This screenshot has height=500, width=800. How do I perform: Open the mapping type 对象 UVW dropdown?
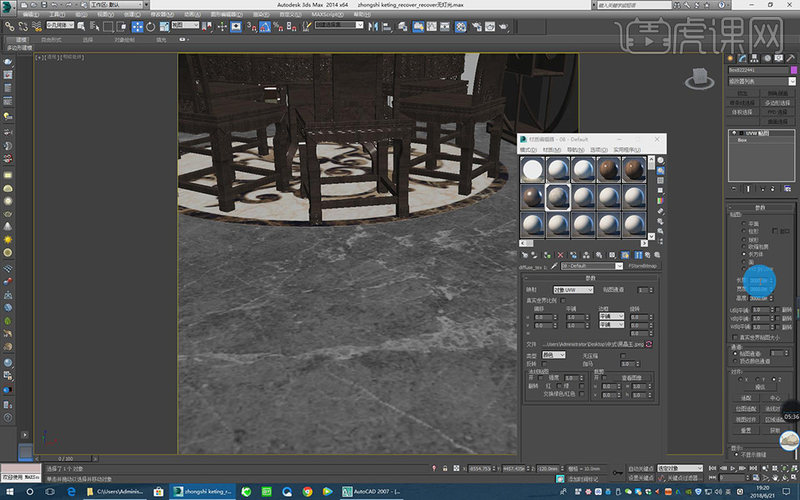(x=572, y=289)
